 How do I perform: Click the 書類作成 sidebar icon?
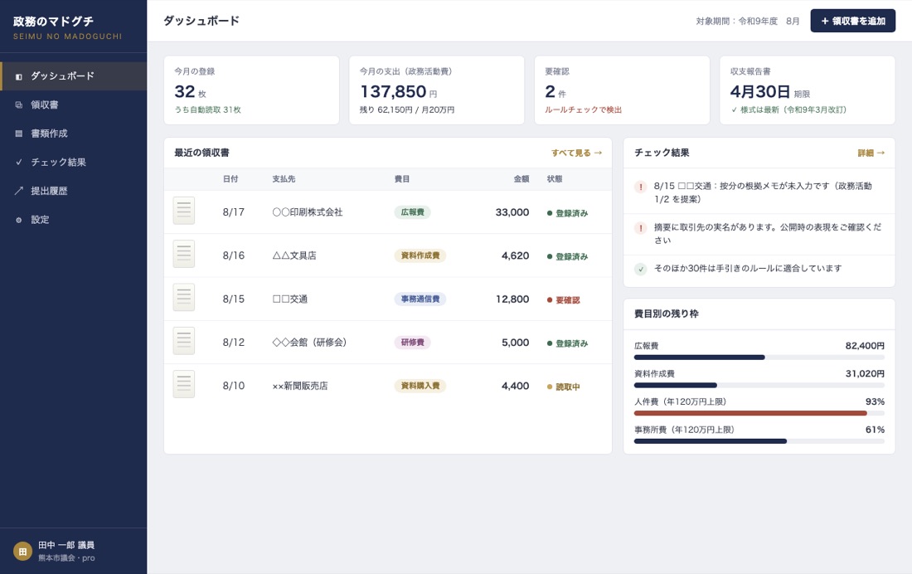tap(18, 134)
